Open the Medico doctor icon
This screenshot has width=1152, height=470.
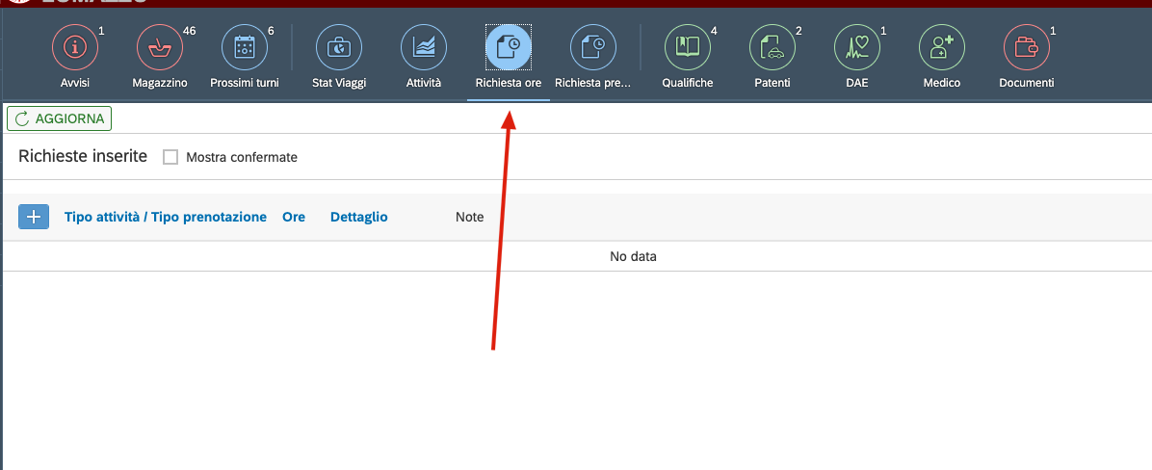(x=942, y=47)
